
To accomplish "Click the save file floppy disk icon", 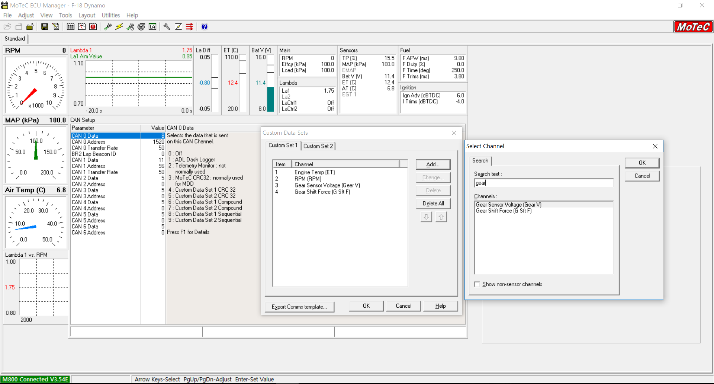I will [x=45, y=27].
